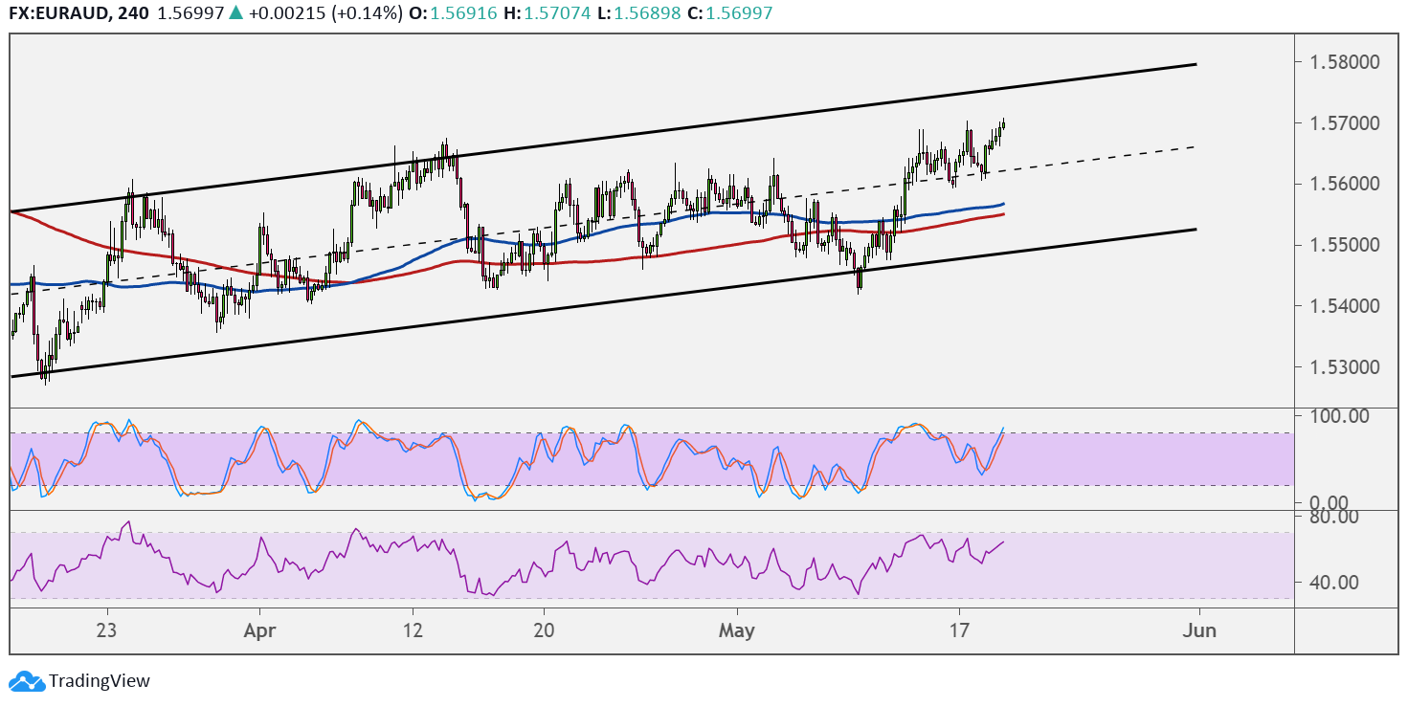Click the 23 date label on time axis
The height and width of the screenshot is (707, 1408).
(107, 630)
